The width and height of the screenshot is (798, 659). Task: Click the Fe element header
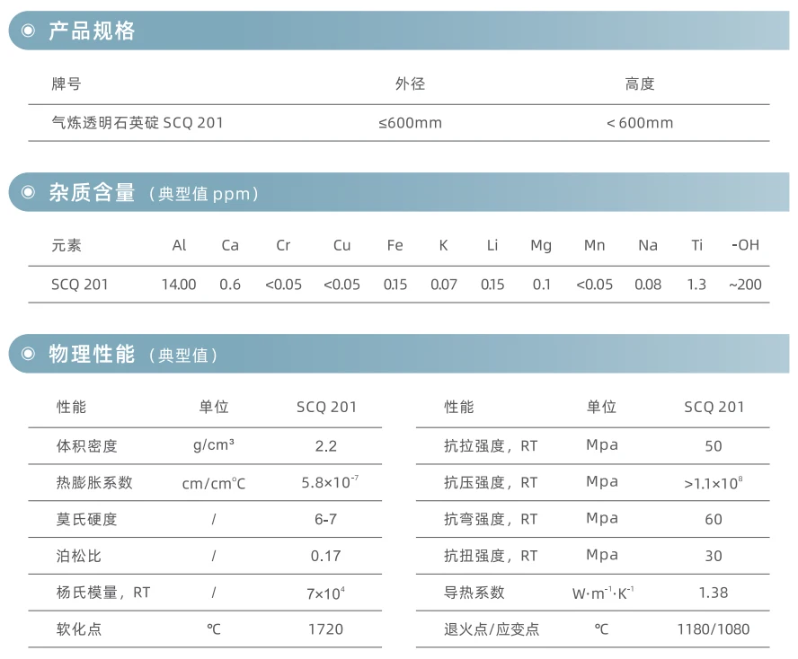pos(395,245)
